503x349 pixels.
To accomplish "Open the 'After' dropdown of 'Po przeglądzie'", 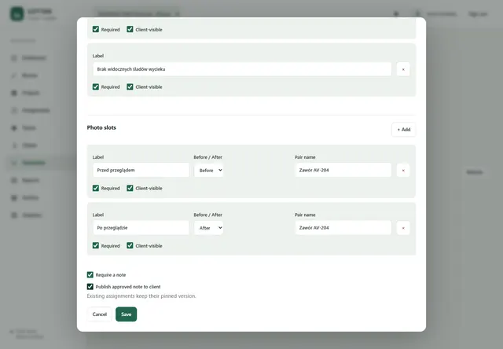I will pyautogui.click(x=208, y=228).
